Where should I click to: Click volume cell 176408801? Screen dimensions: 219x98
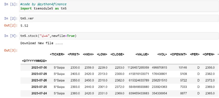click(x=159, y=74)
